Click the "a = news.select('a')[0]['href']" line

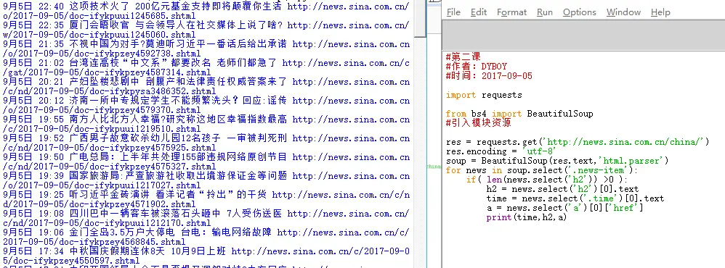565,208
